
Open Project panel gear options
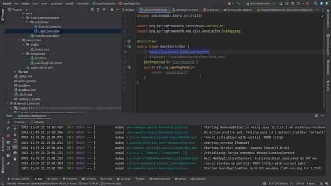112,10
